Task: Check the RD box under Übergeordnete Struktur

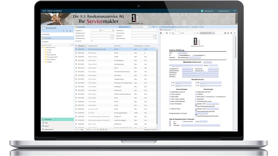Action: pos(196,82)
